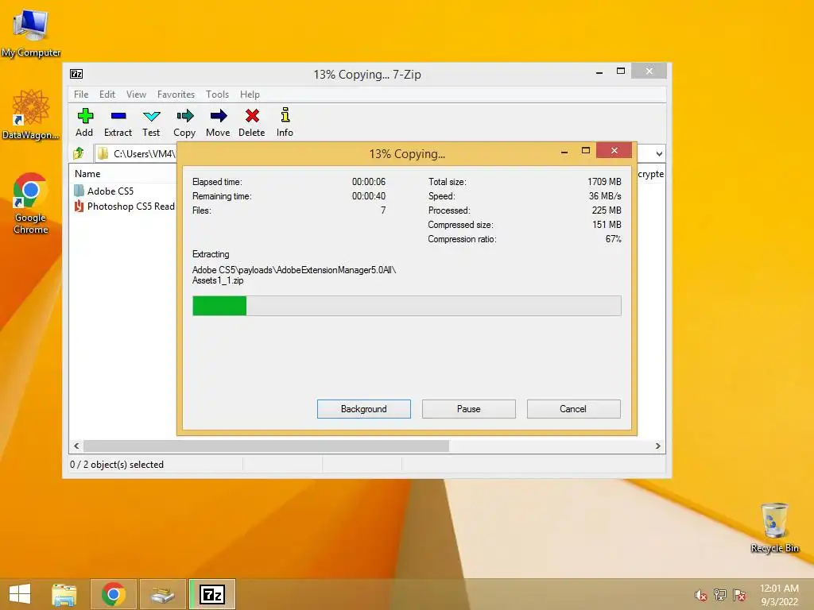Select the Photoshop CS5 Read file row

pos(125,207)
